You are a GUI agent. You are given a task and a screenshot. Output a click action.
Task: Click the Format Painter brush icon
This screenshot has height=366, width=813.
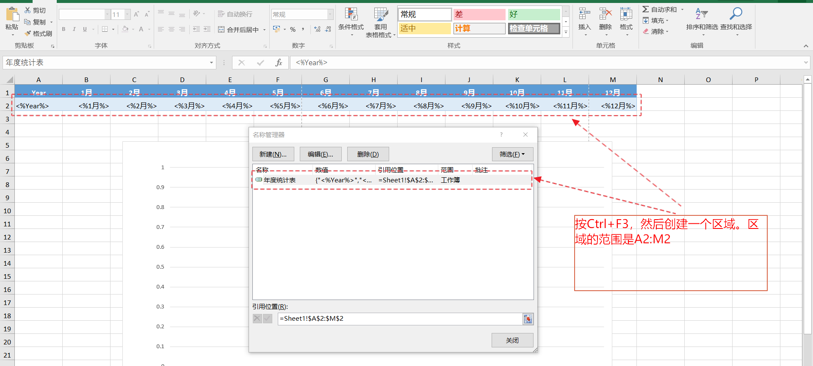pos(28,33)
